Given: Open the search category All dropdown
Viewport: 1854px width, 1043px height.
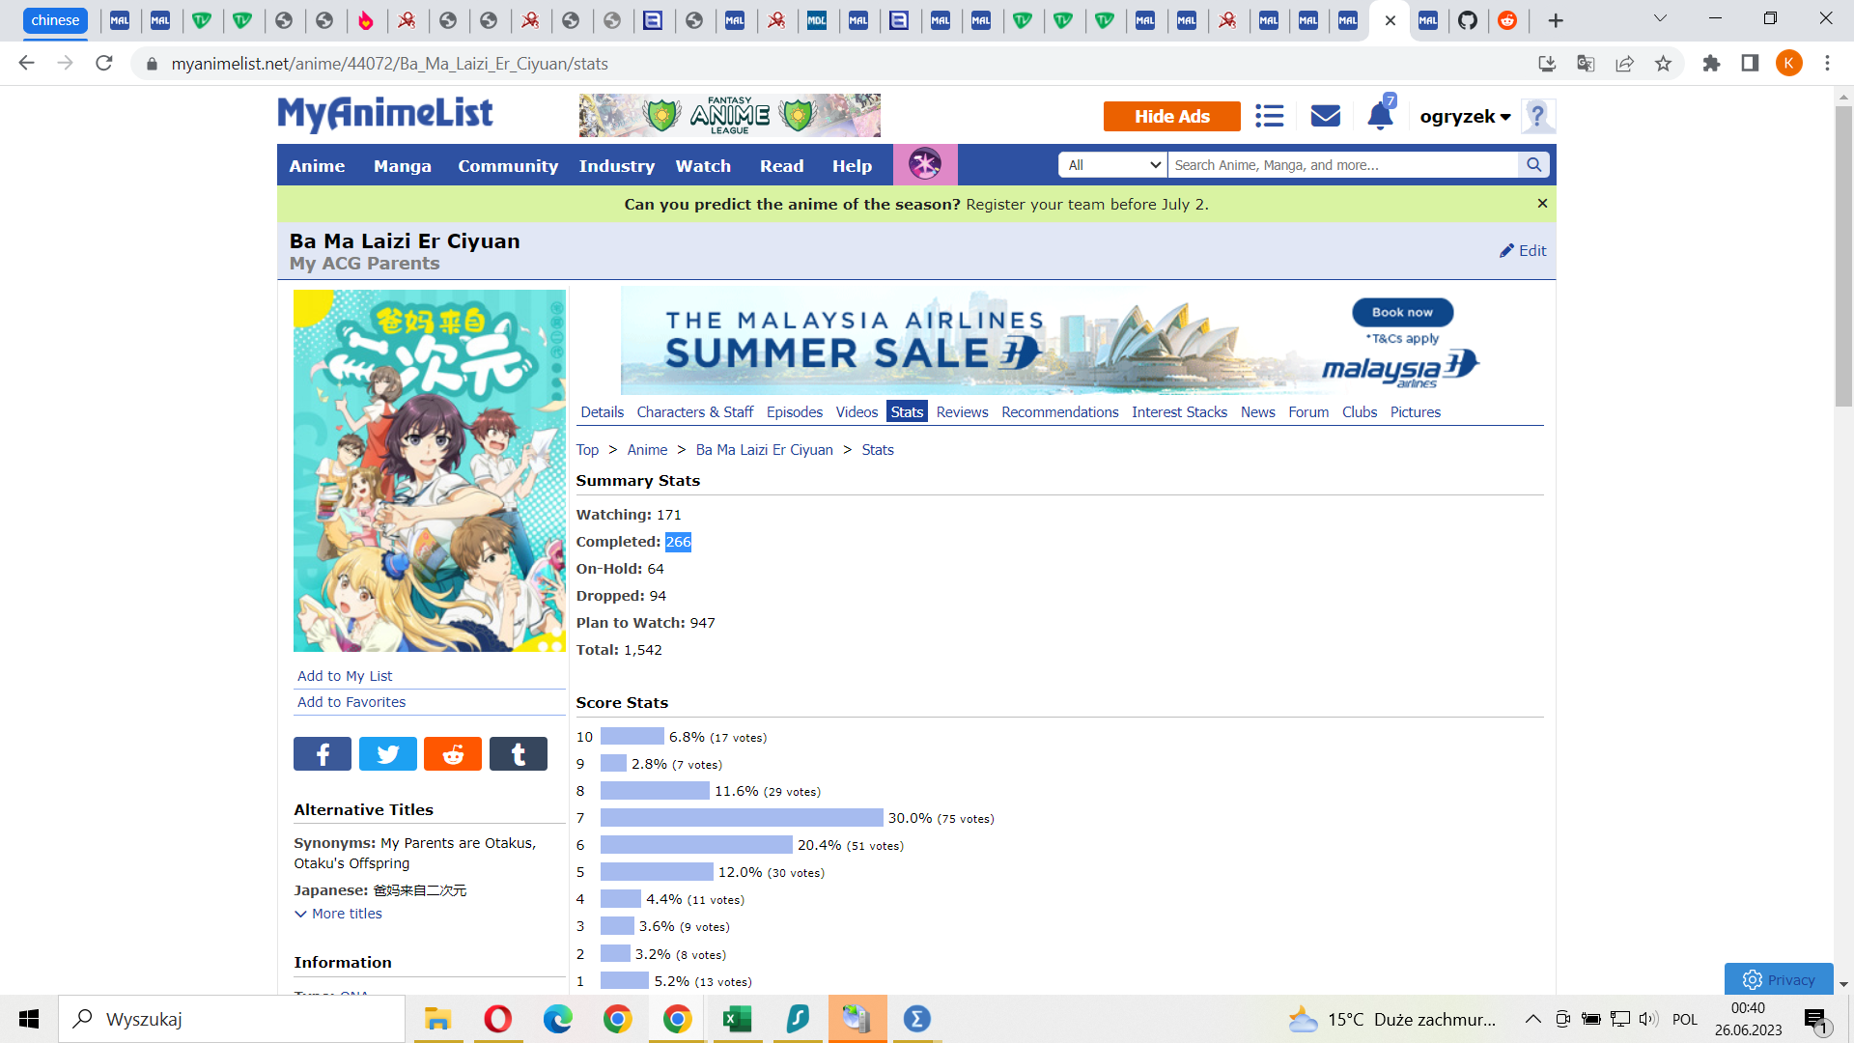Looking at the screenshot, I should (x=1113, y=165).
